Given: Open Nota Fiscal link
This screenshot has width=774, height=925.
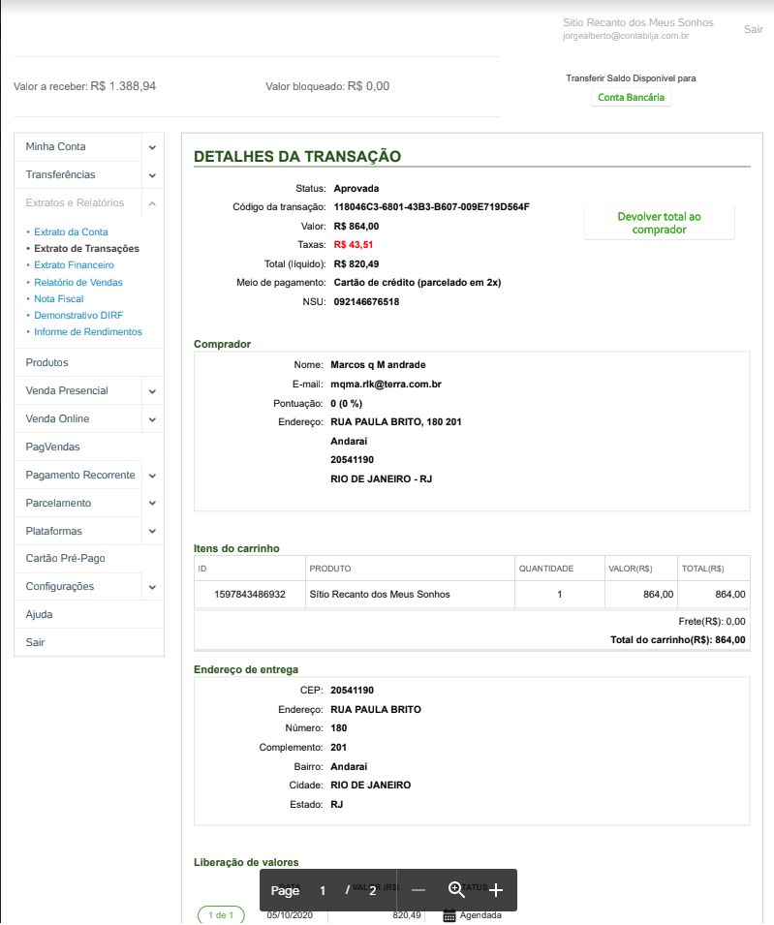Looking at the screenshot, I should coord(59,298).
